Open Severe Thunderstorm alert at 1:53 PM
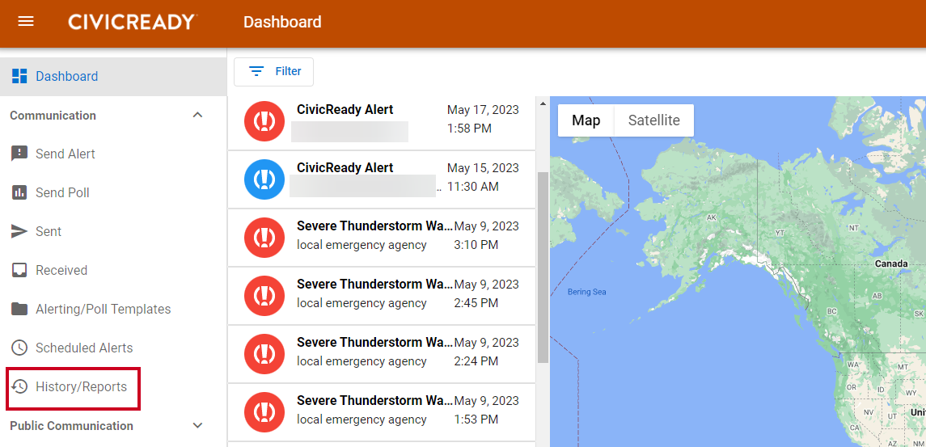Image resolution: width=926 pixels, height=447 pixels. 382,412
